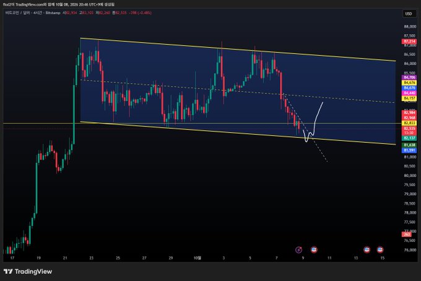421x281 pixels.
Task: Click the 78,000 price axis tick
Action: coord(410,213)
